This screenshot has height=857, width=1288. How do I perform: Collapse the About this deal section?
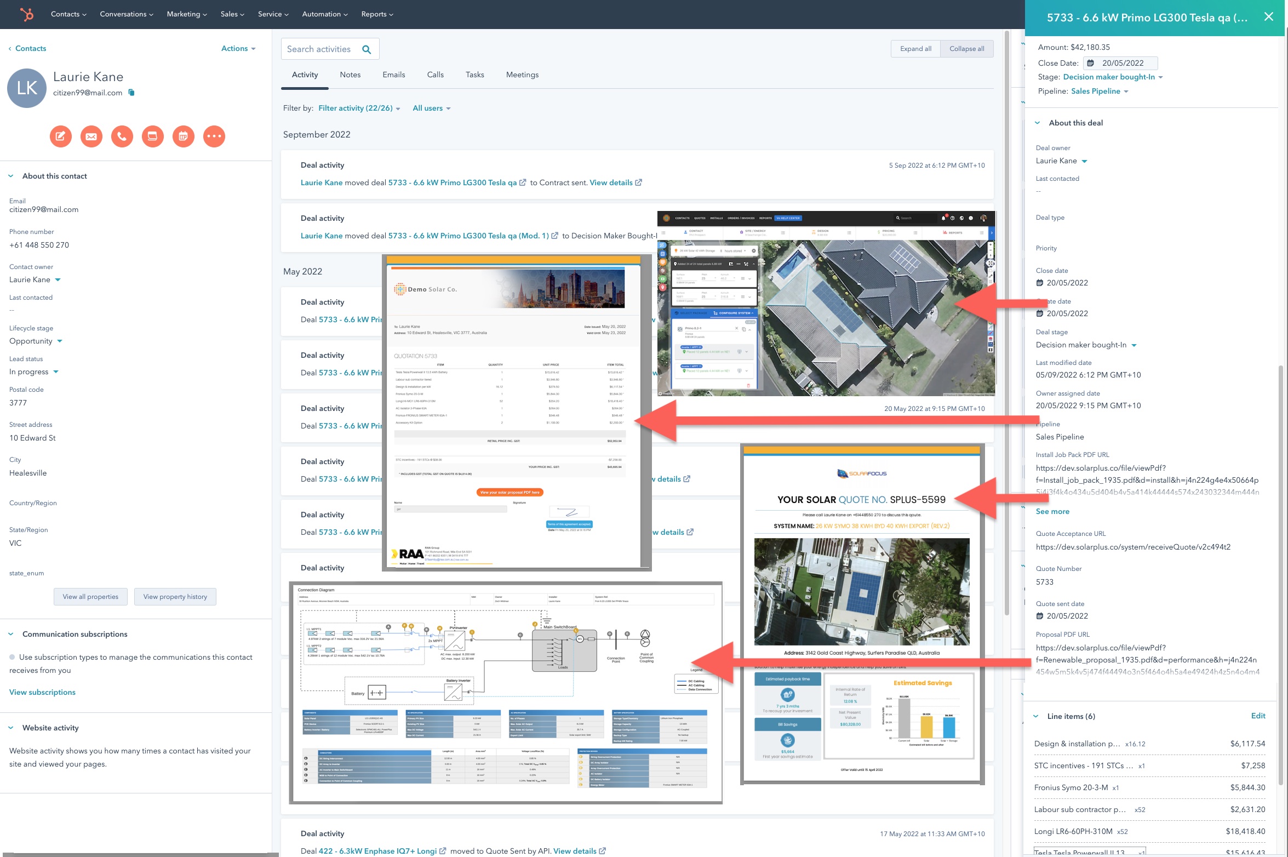[x=1038, y=123]
